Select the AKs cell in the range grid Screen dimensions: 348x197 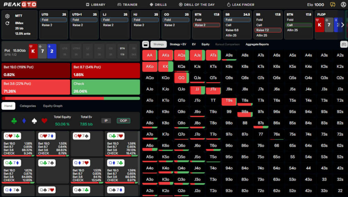point(166,55)
